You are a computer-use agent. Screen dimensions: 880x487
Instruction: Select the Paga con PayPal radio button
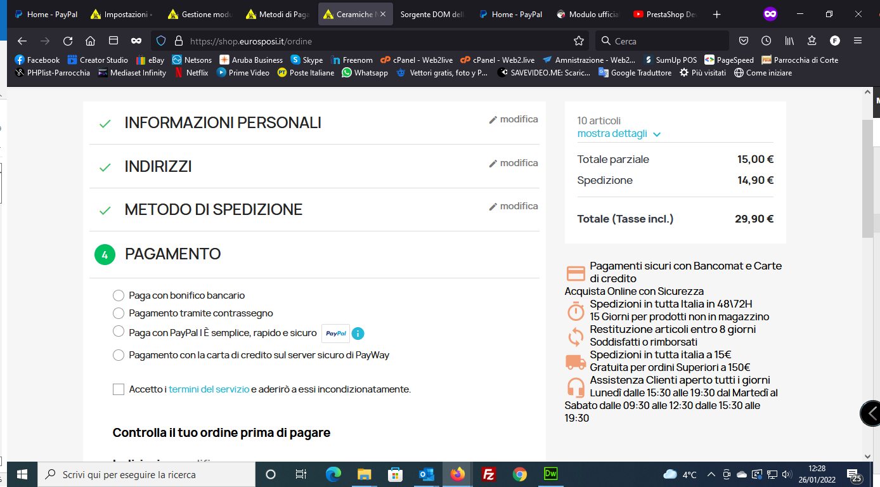[x=118, y=331]
